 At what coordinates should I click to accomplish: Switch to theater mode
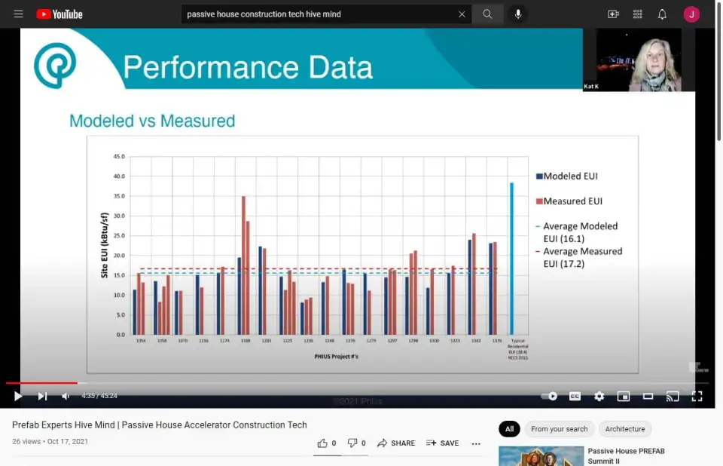click(648, 396)
